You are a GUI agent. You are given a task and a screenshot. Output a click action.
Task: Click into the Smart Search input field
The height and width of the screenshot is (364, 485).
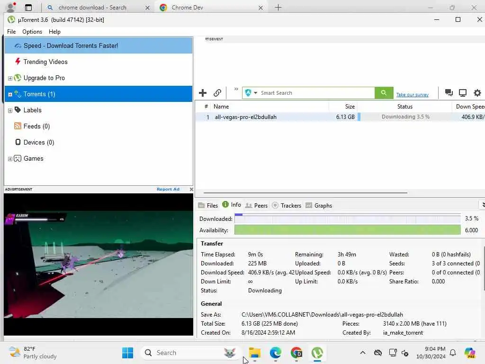point(317,93)
